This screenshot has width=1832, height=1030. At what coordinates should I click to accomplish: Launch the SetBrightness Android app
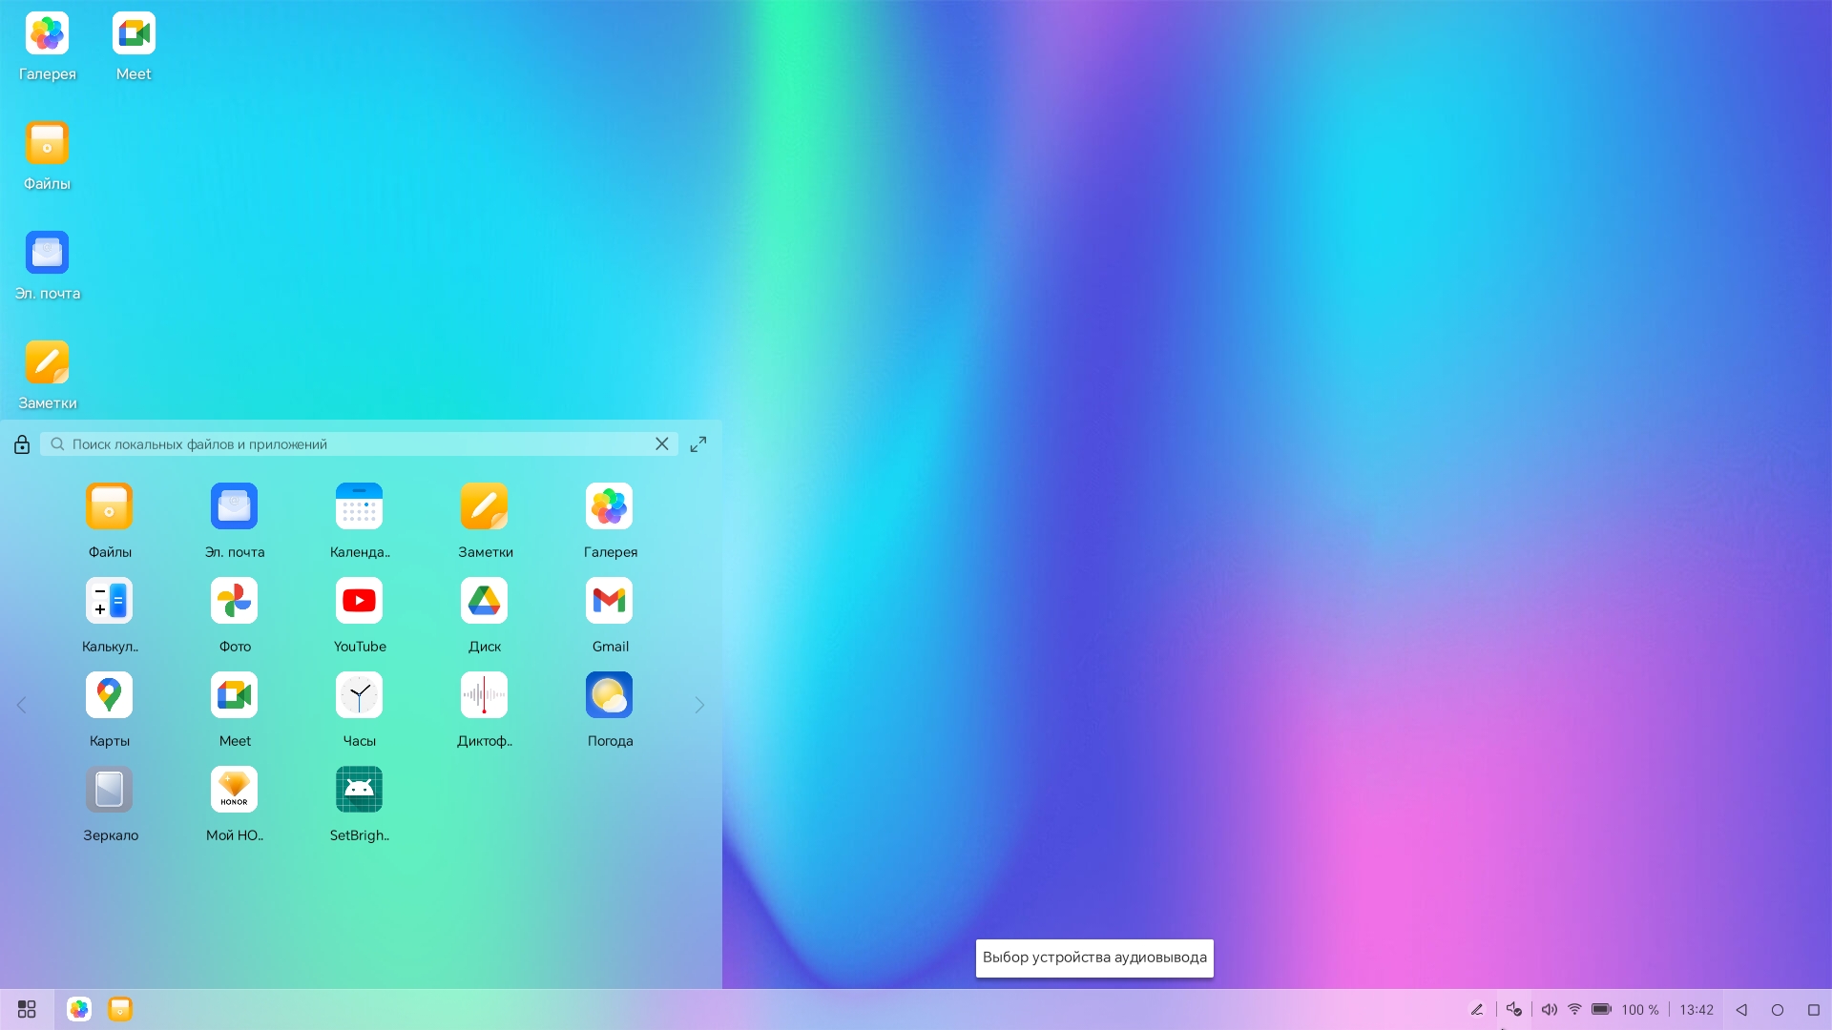[359, 790]
